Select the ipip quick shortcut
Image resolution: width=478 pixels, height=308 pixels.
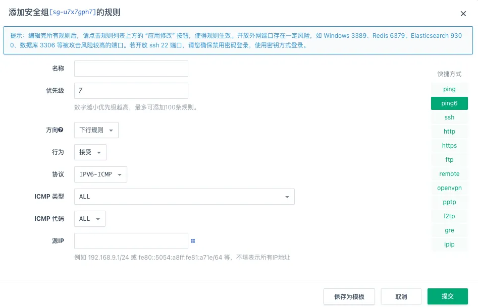449,244
